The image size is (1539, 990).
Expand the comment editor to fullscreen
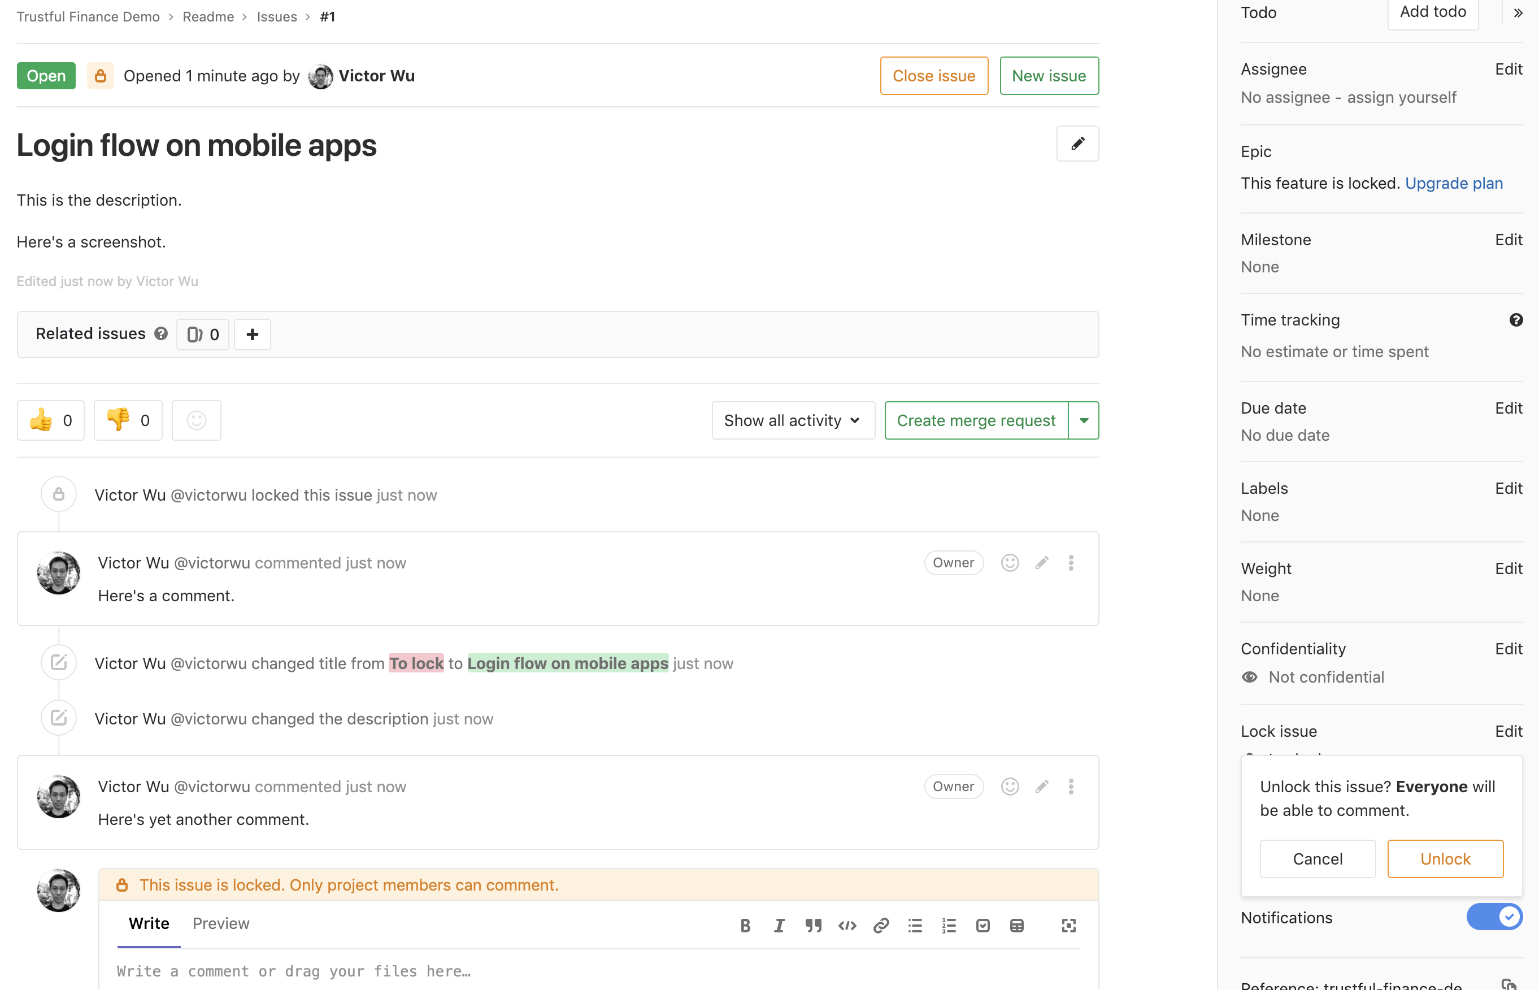1068,925
